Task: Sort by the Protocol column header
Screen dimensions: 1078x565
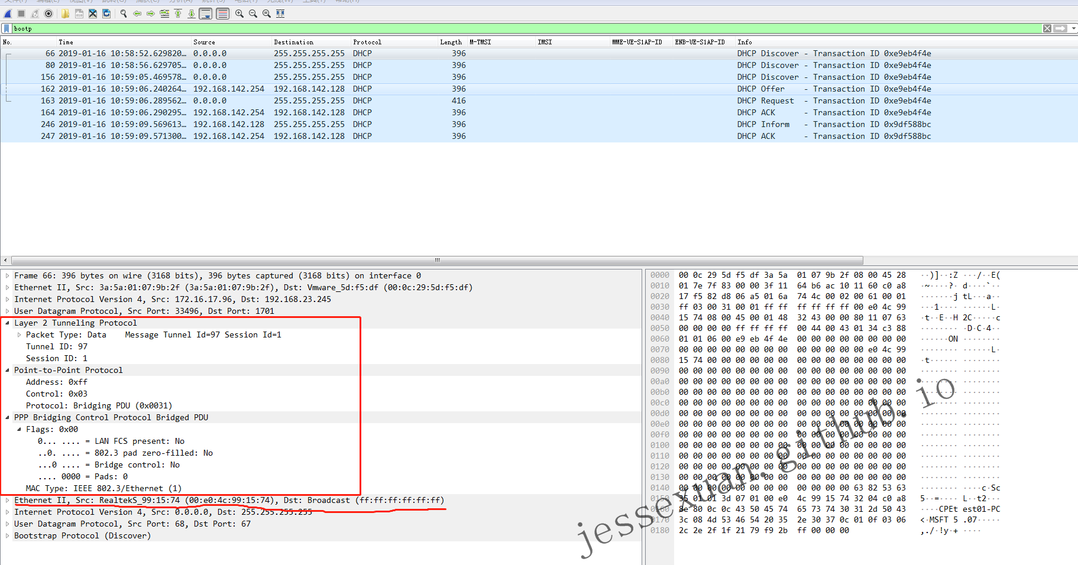Action: pyautogui.click(x=394, y=42)
